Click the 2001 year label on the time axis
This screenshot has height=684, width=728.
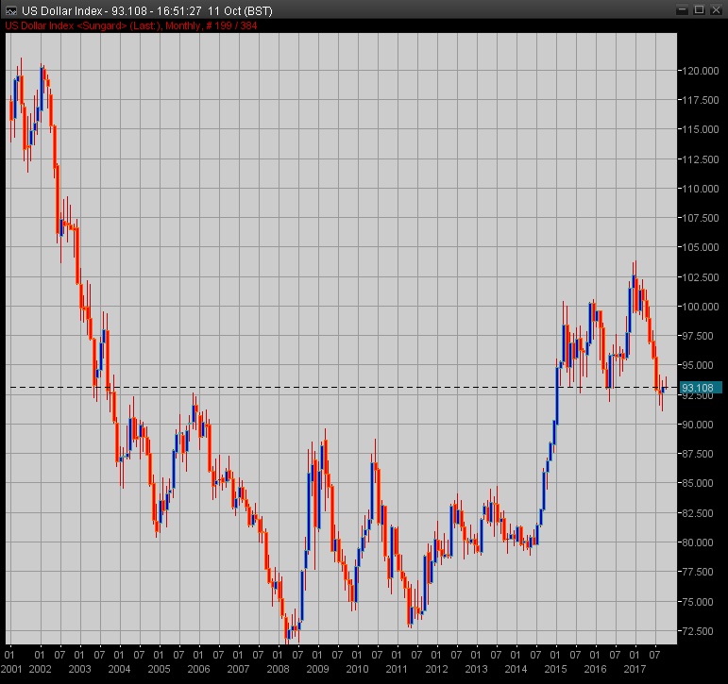coord(12,668)
